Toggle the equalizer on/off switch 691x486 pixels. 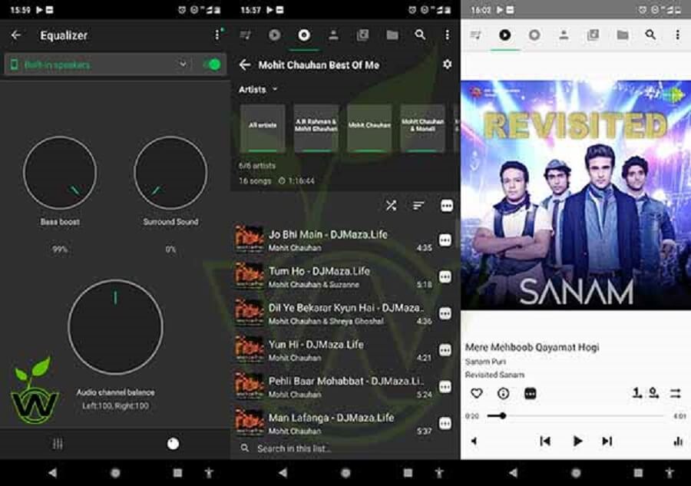click(213, 64)
